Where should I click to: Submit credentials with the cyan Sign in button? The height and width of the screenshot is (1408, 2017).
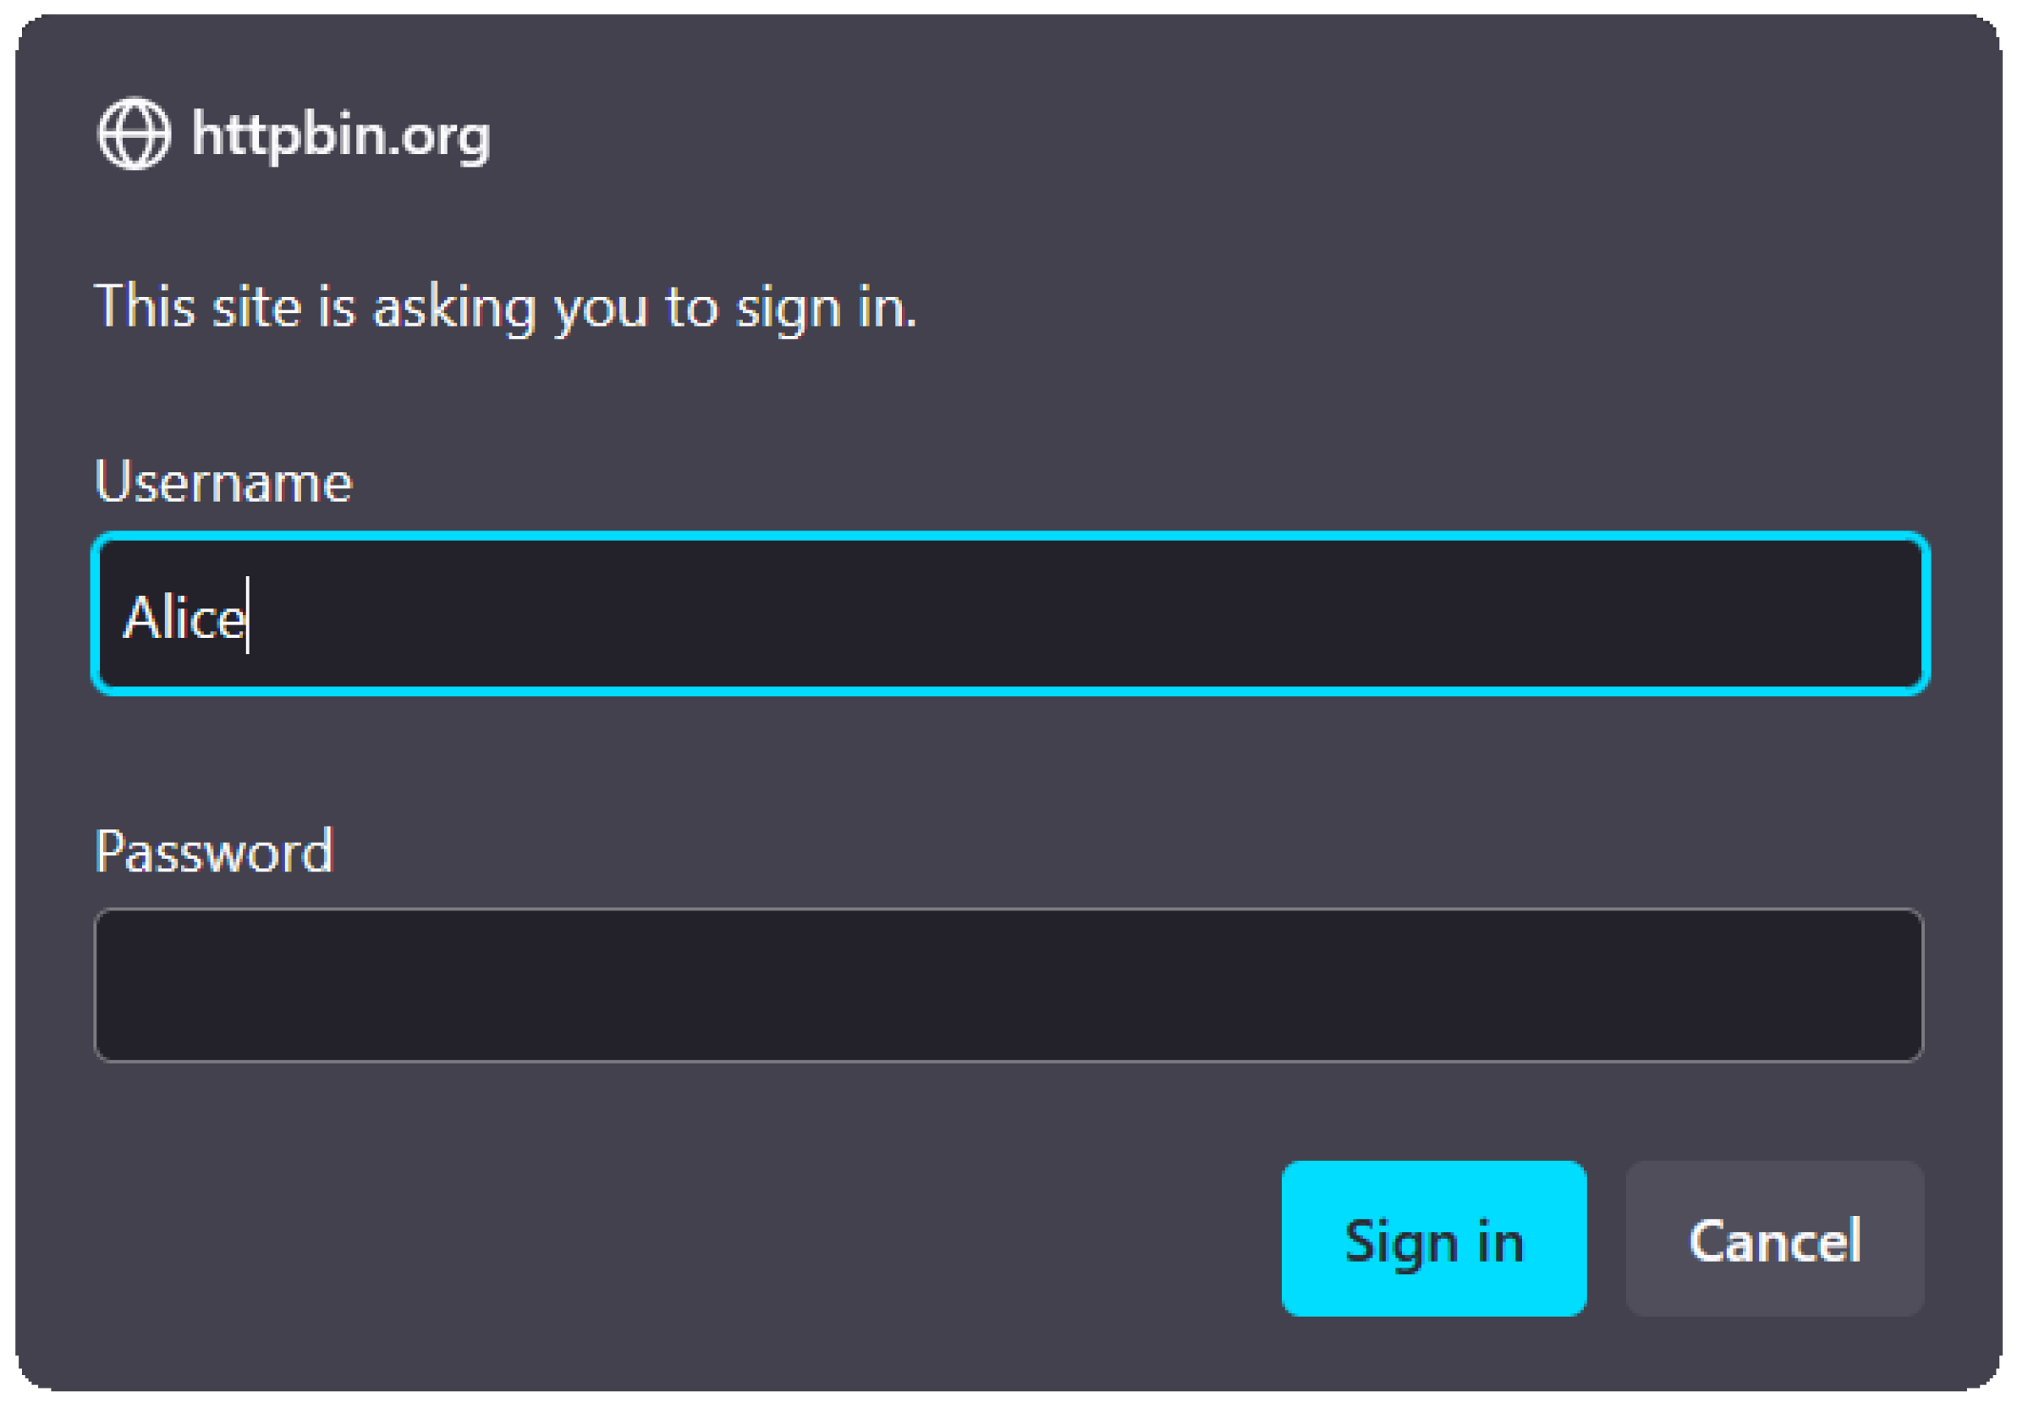click(1434, 1240)
